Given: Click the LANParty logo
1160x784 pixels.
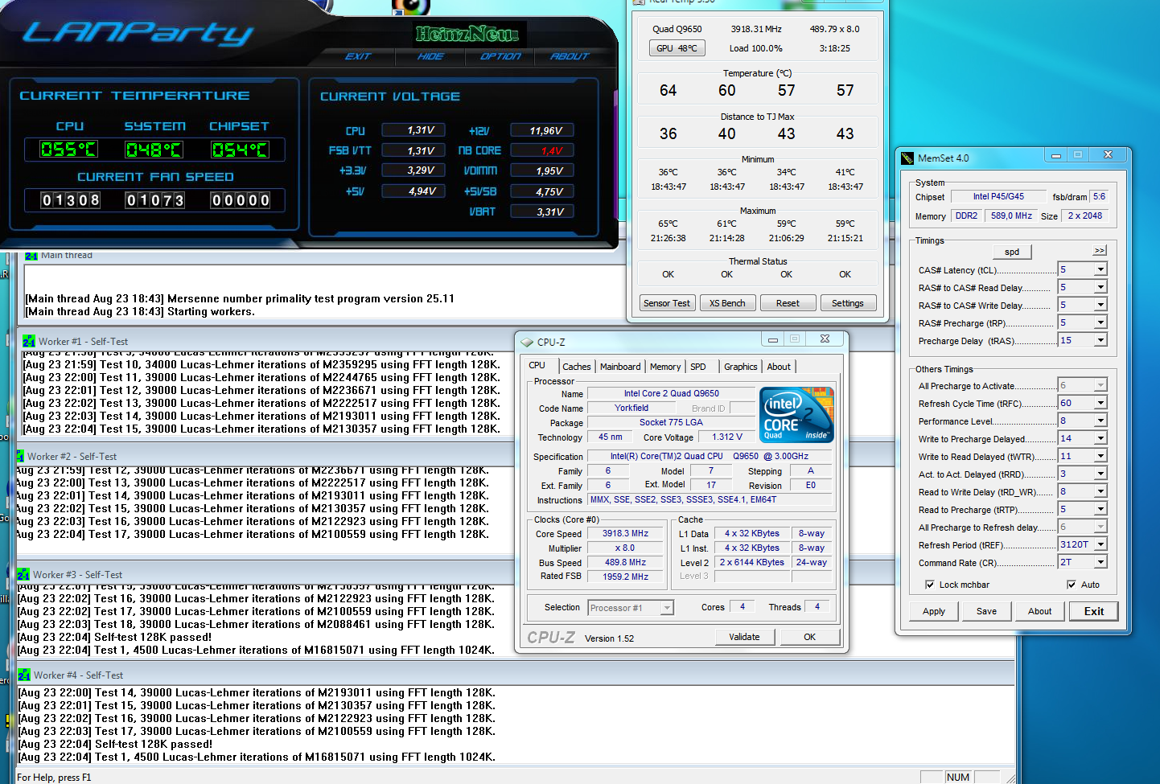Looking at the screenshot, I should coord(138,33).
